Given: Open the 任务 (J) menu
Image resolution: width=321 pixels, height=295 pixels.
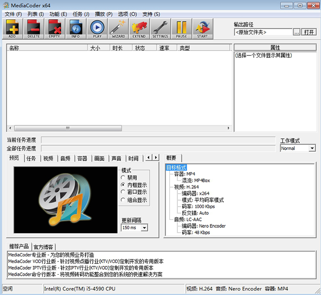Looking at the screenshot, I should click(81, 14).
